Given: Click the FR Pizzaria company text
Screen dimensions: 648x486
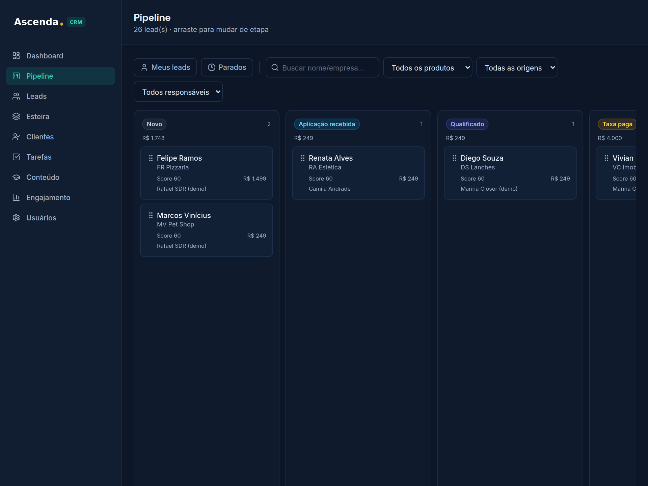Looking at the screenshot, I should [x=173, y=167].
